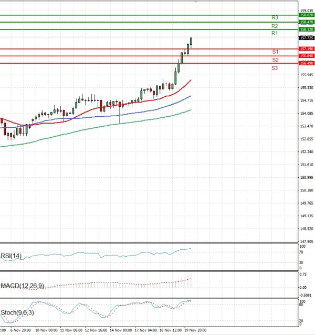
Task: Click the S2 support label
Action: tap(275, 60)
